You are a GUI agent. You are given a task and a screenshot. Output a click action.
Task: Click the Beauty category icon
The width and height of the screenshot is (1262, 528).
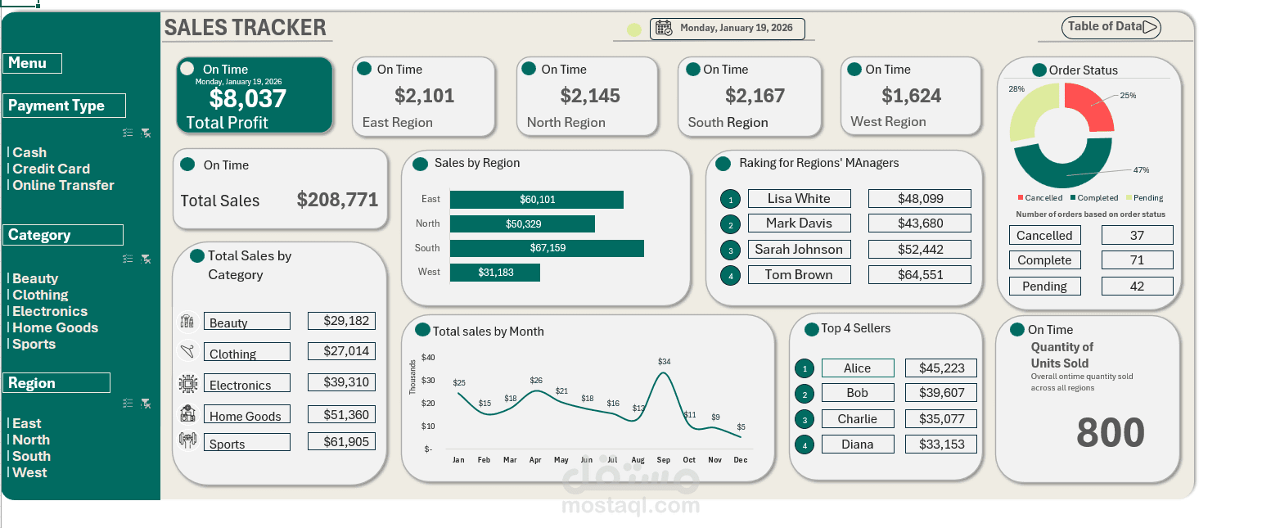pyautogui.click(x=187, y=321)
